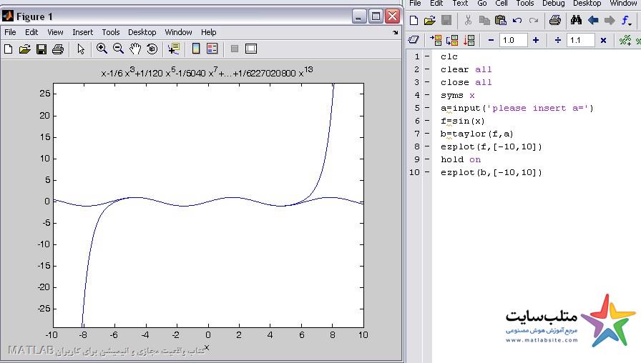Screen dimensions: 641x363
Task: Click code line 'syms x'
Action: point(458,96)
